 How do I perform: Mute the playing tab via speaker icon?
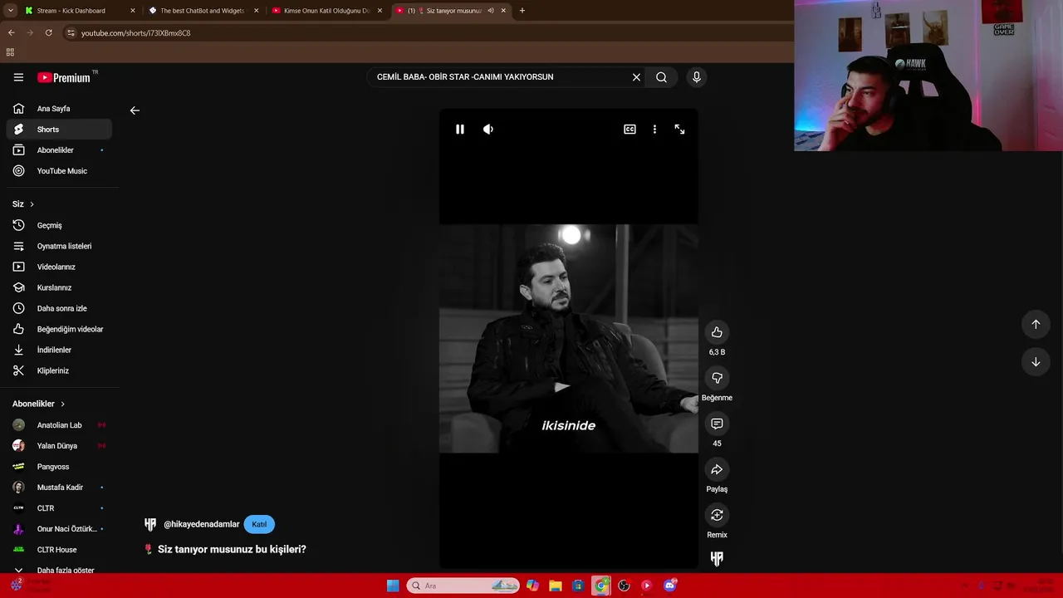(x=491, y=11)
